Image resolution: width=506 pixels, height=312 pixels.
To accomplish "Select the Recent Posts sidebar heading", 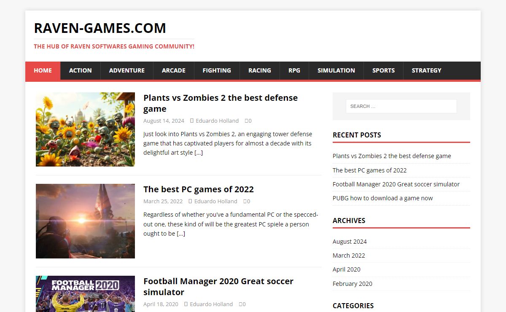I will point(357,135).
